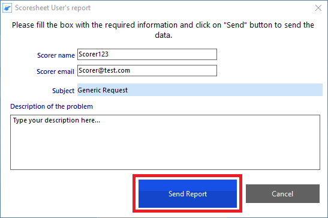
Task: Cancel the user's report
Action: click(282, 194)
